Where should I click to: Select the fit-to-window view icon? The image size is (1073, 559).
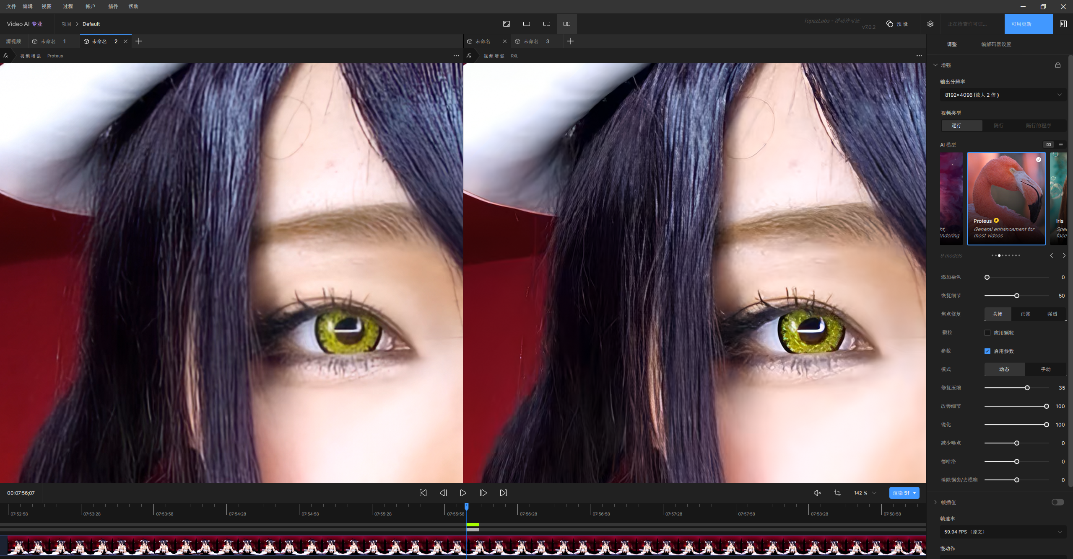click(507, 24)
